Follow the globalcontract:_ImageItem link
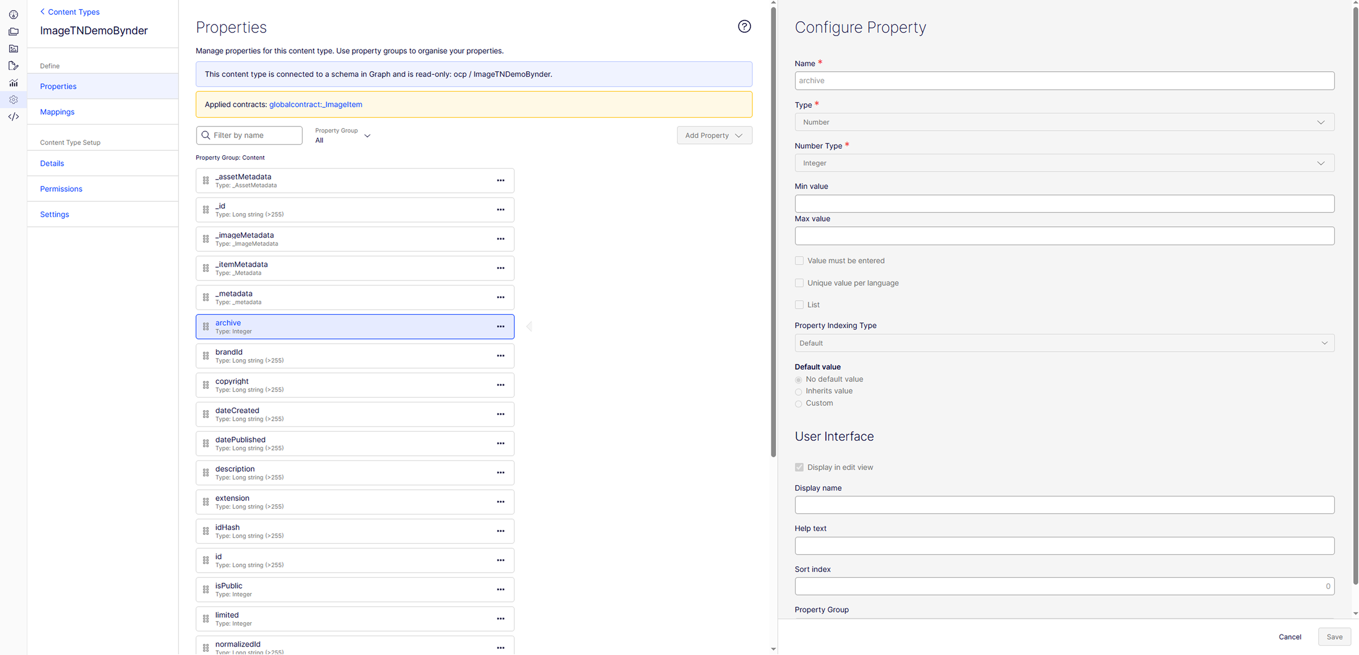The height and width of the screenshot is (655, 1359). (x=316, y=105)
